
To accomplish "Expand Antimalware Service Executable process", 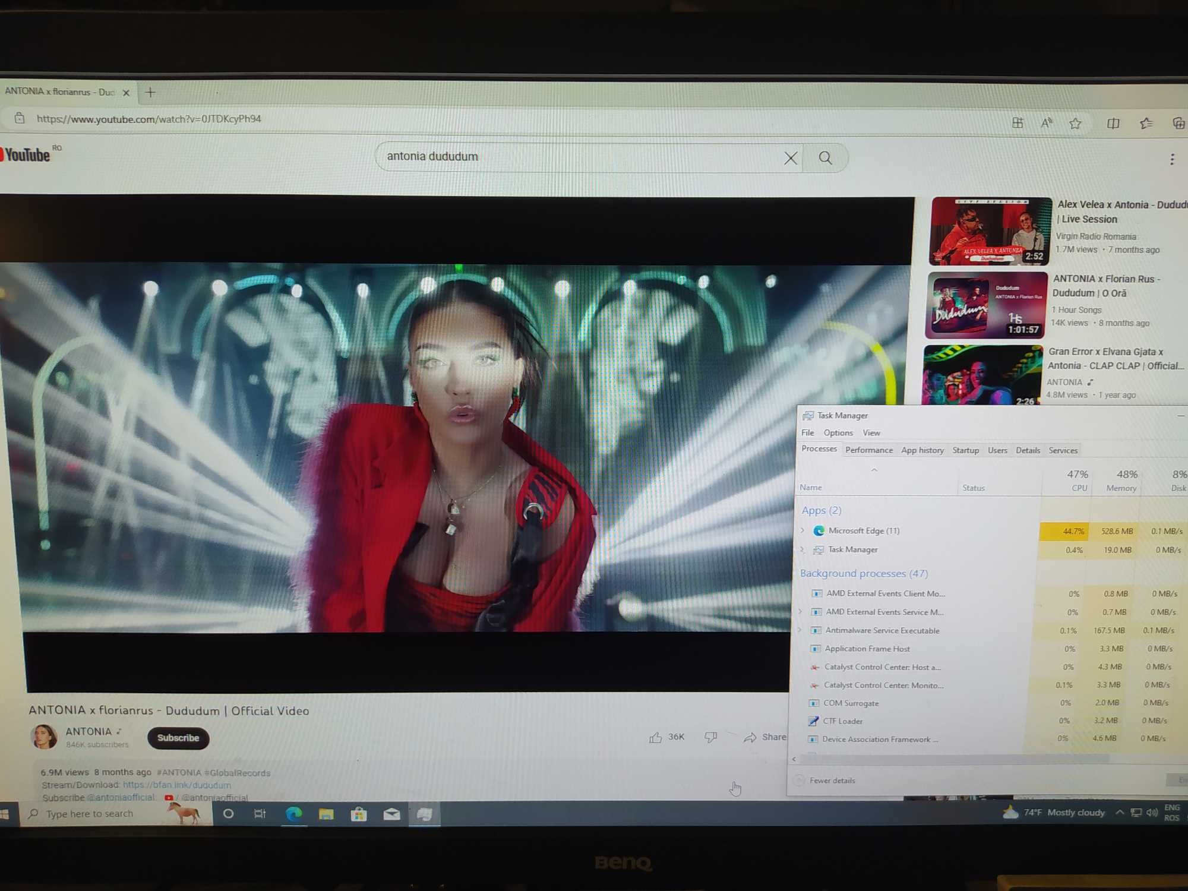I will [x=800, y=630].
